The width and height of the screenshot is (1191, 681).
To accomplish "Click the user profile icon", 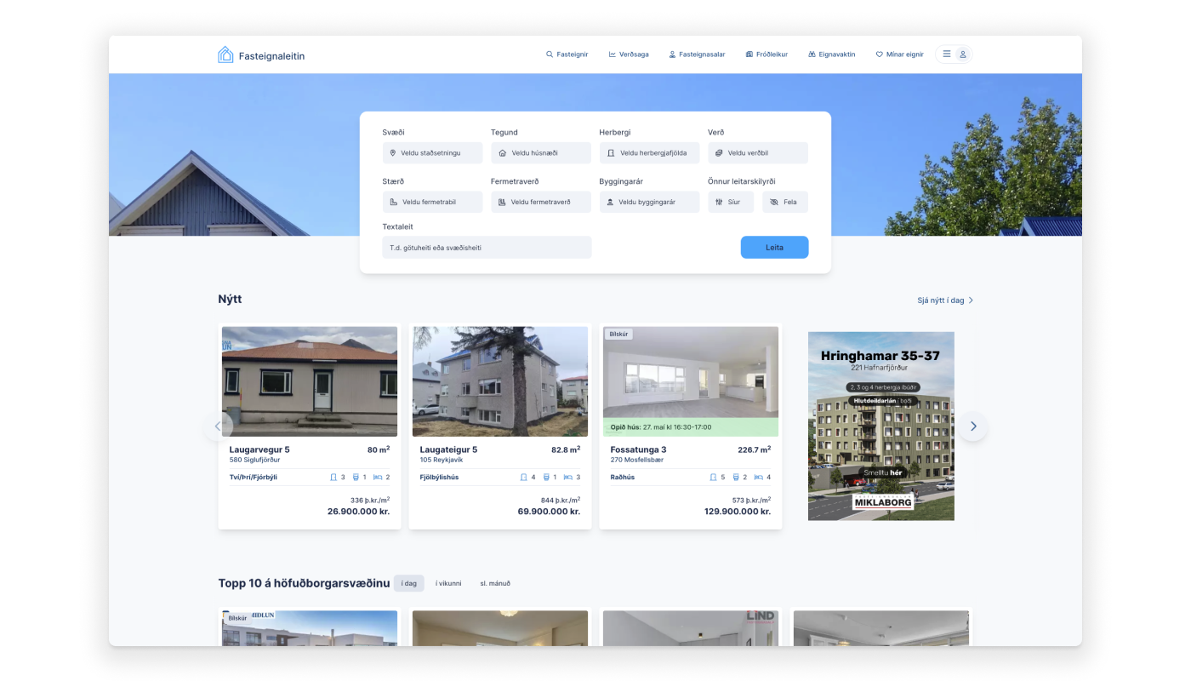I will (963, 54).
